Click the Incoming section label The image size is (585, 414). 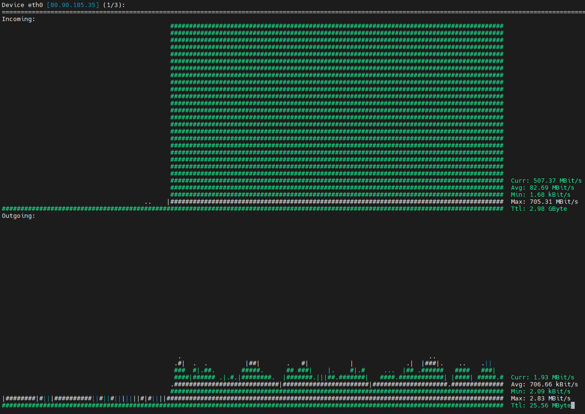[19, 19]
